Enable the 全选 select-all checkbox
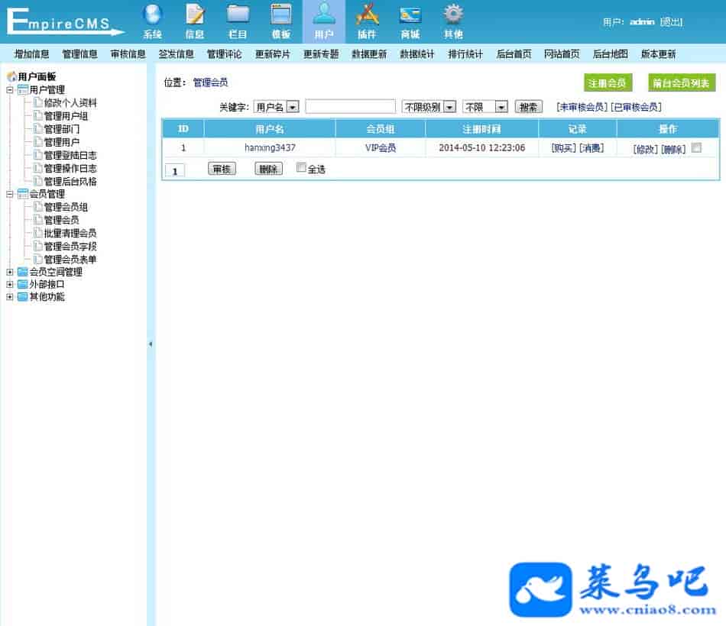This screenshot has height=626, width=726. (x=301, y=168)
